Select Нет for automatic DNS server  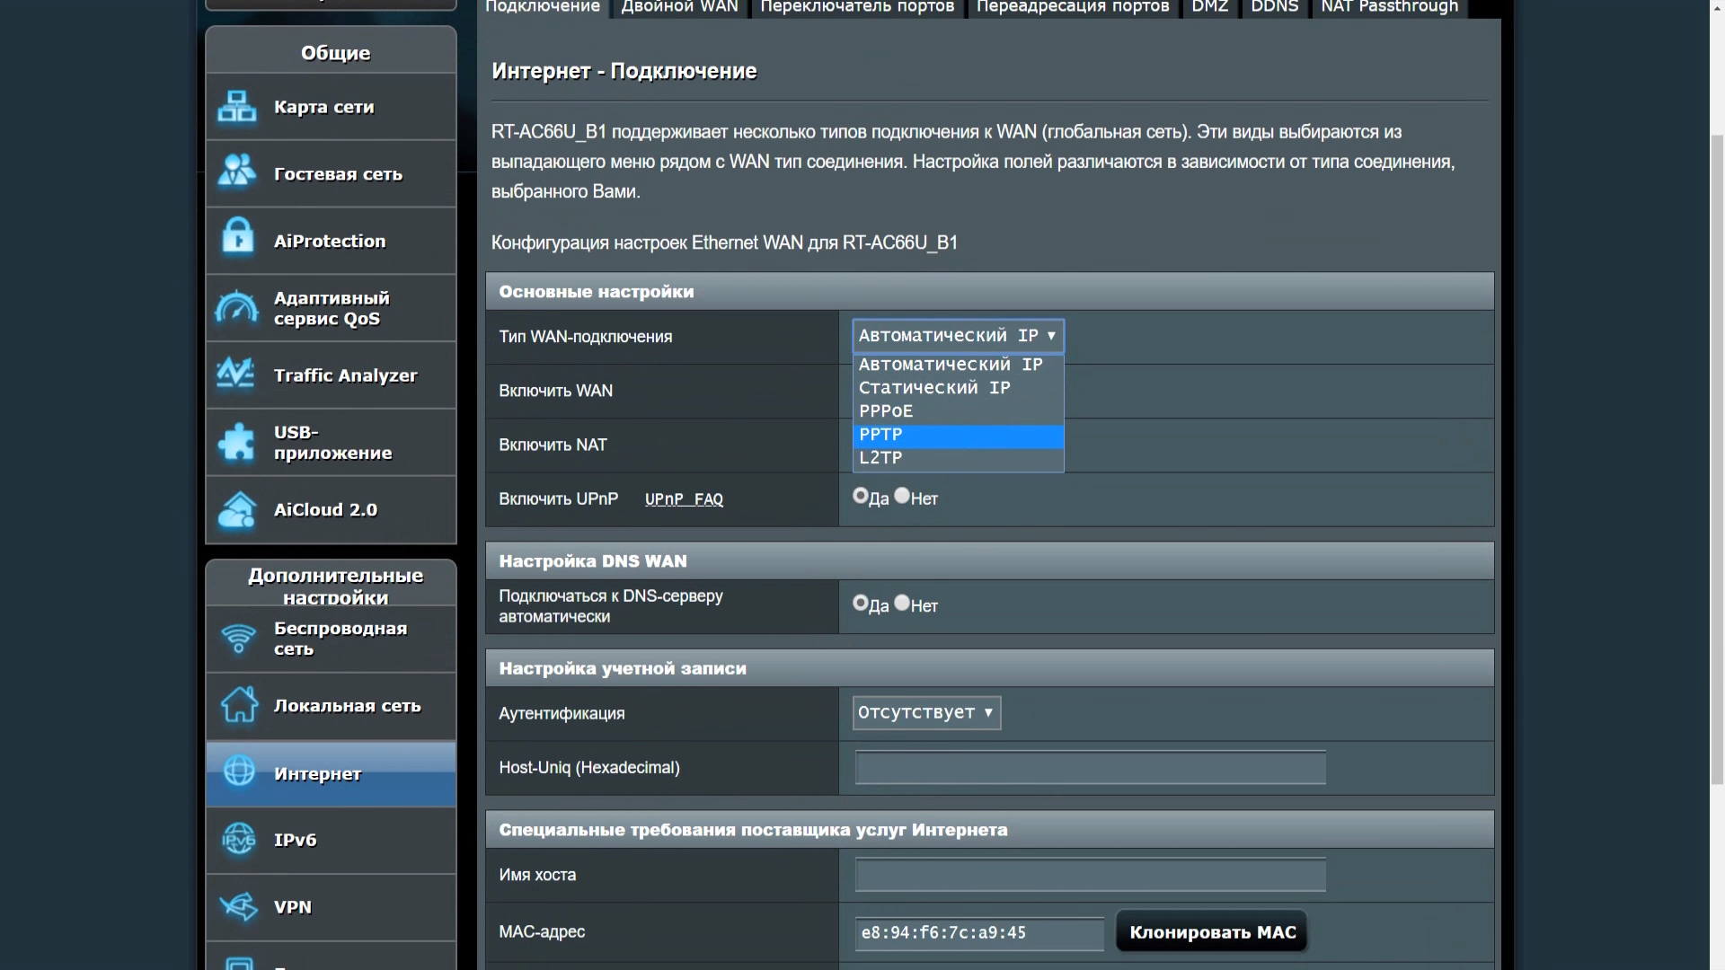902,603
